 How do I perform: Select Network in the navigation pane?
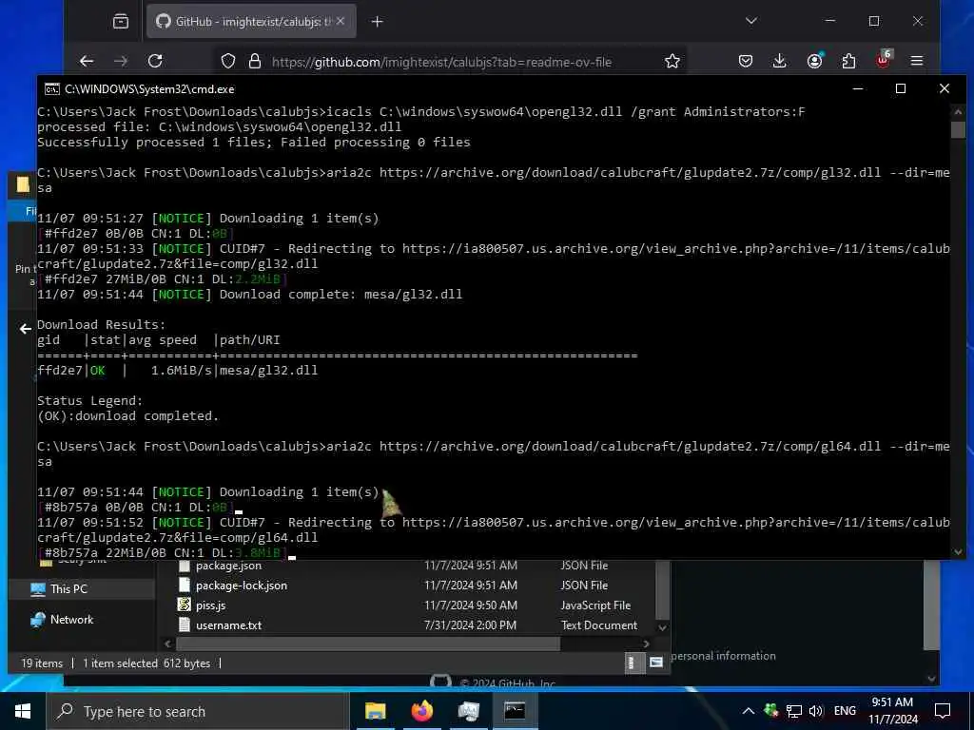pyautogui.click(x=71, y=620)
